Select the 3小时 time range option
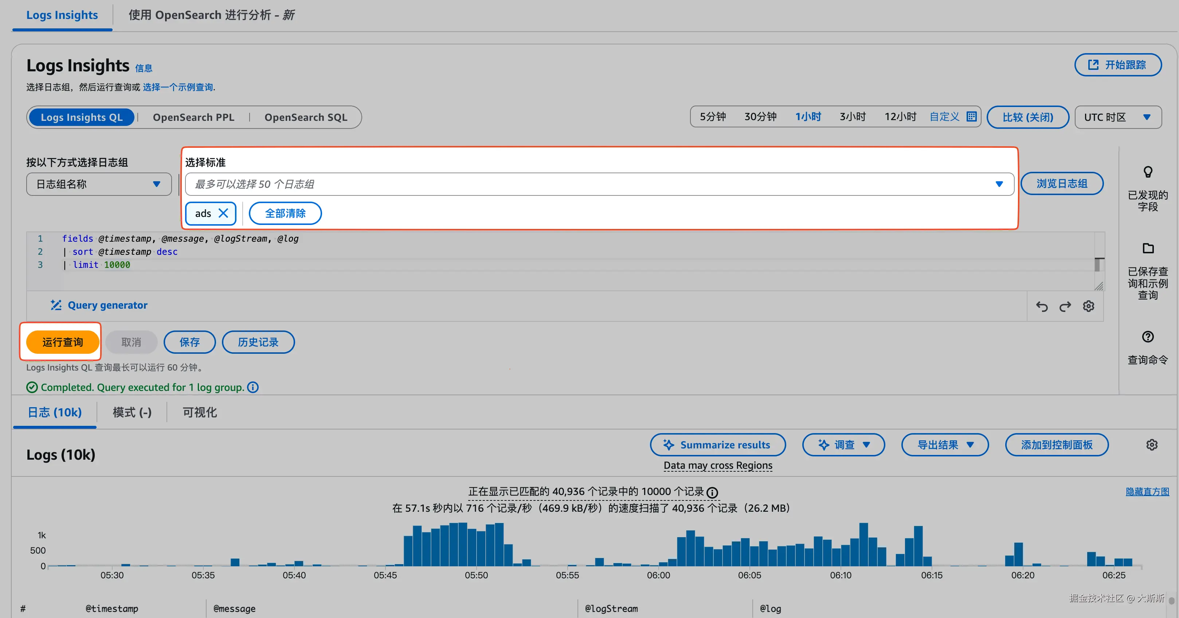Image resolution: width=1179 pixels, height=618 pixels. [x=852, y=116]
